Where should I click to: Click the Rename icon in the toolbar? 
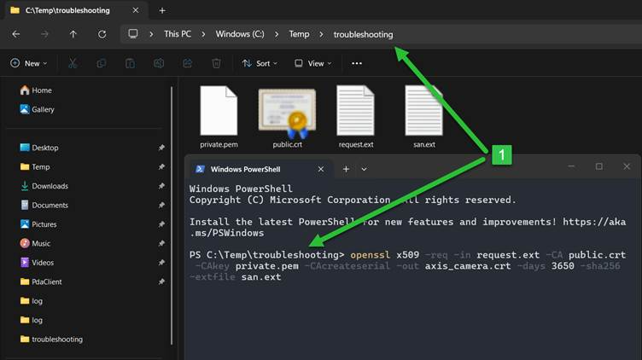159,63
